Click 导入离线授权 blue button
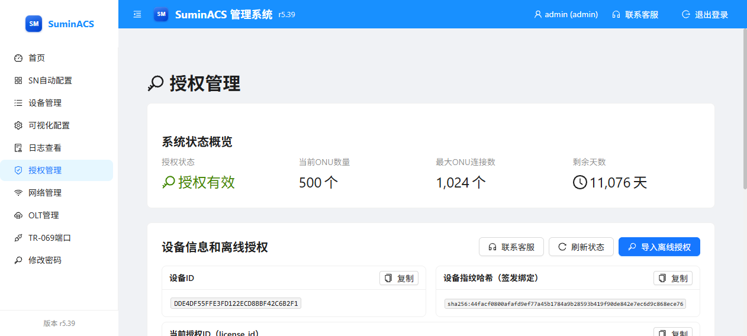The width and height of the screenshot is (747, 336). pyautogui.click(x=659, y=247)
